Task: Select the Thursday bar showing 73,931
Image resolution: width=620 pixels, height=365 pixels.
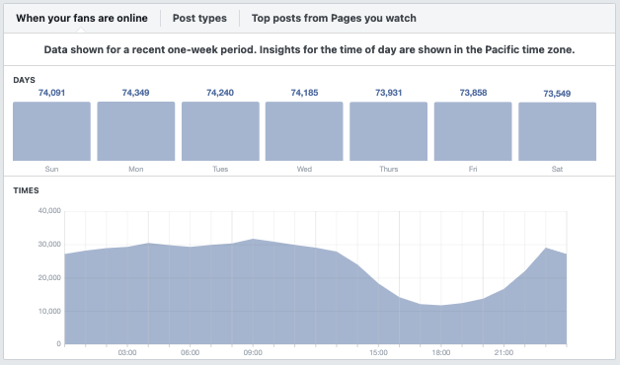Action: [x=388, y=131]
